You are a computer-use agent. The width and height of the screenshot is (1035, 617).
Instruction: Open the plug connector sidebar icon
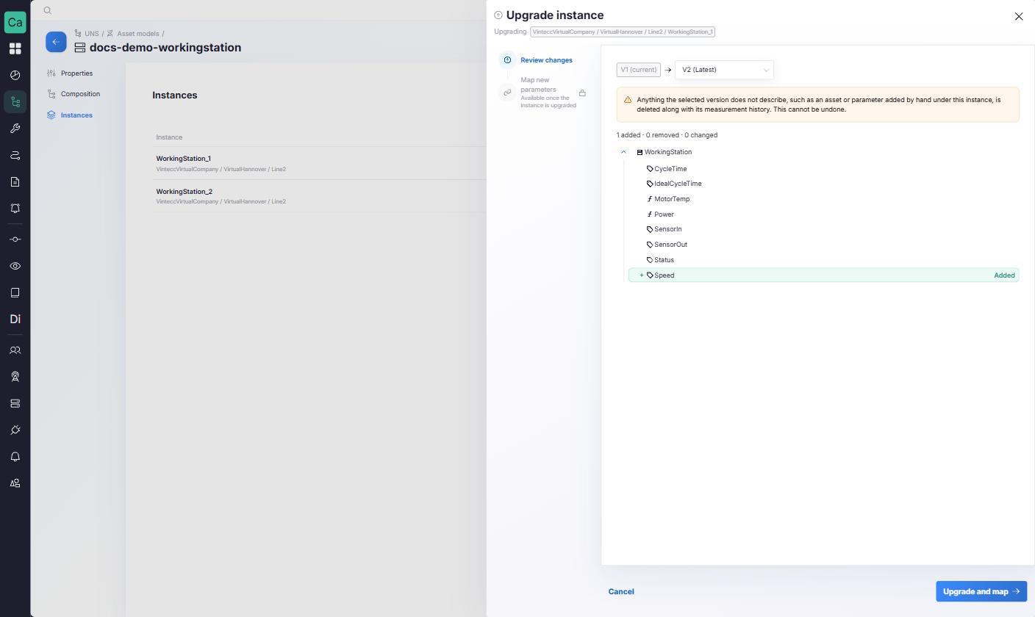(x=15, y=430)
